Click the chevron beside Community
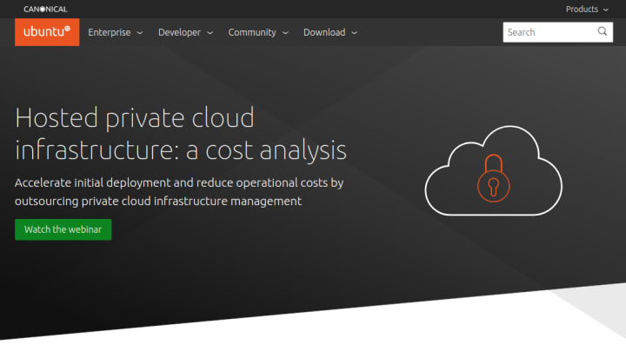Viewport: 626px width, 358px height. [x=285, y=33]
